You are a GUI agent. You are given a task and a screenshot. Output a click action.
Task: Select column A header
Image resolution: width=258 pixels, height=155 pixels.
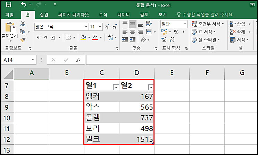[32, 73]
